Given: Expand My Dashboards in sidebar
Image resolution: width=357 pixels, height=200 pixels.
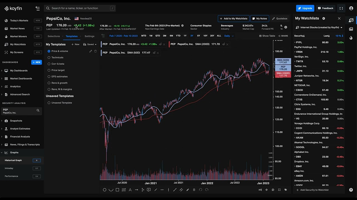Looking at the screenshot, I should [x=2, y=71].
